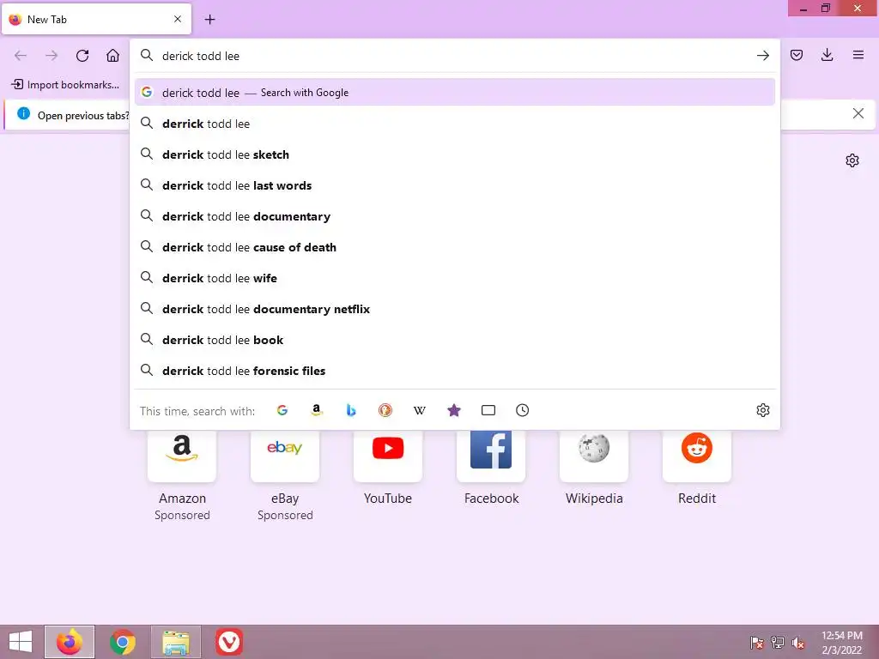Search Bookmarks with star icon
The image size is (879, 659).
pyautogui.click(x=454, y=410)
